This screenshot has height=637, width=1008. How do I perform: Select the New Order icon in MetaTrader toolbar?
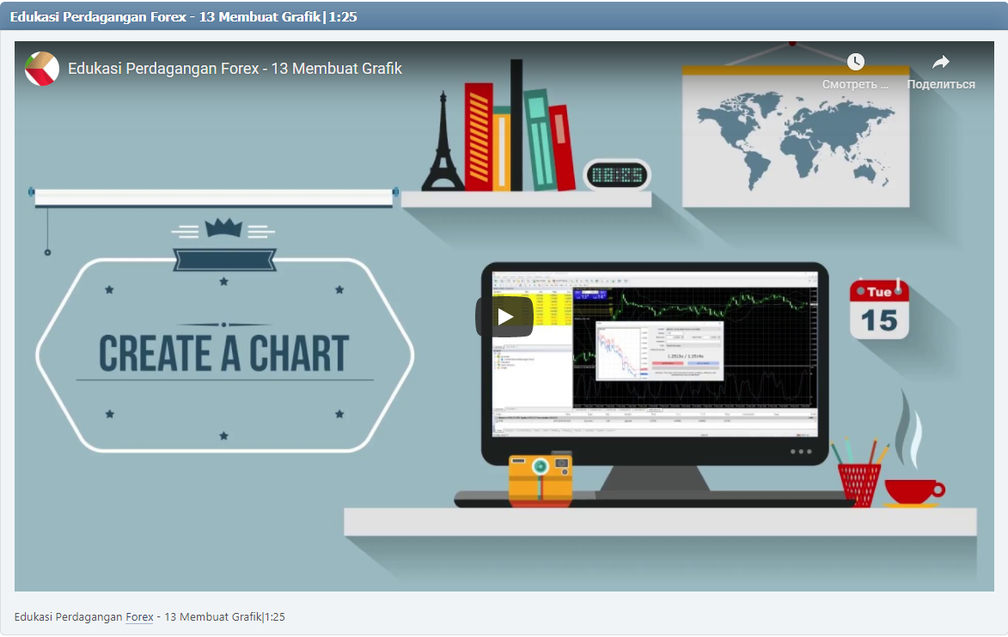click(x=534, y=281)
